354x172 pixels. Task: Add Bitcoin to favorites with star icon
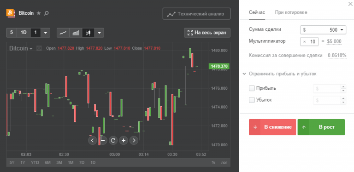pyautogui.click(x=39, y=13)
